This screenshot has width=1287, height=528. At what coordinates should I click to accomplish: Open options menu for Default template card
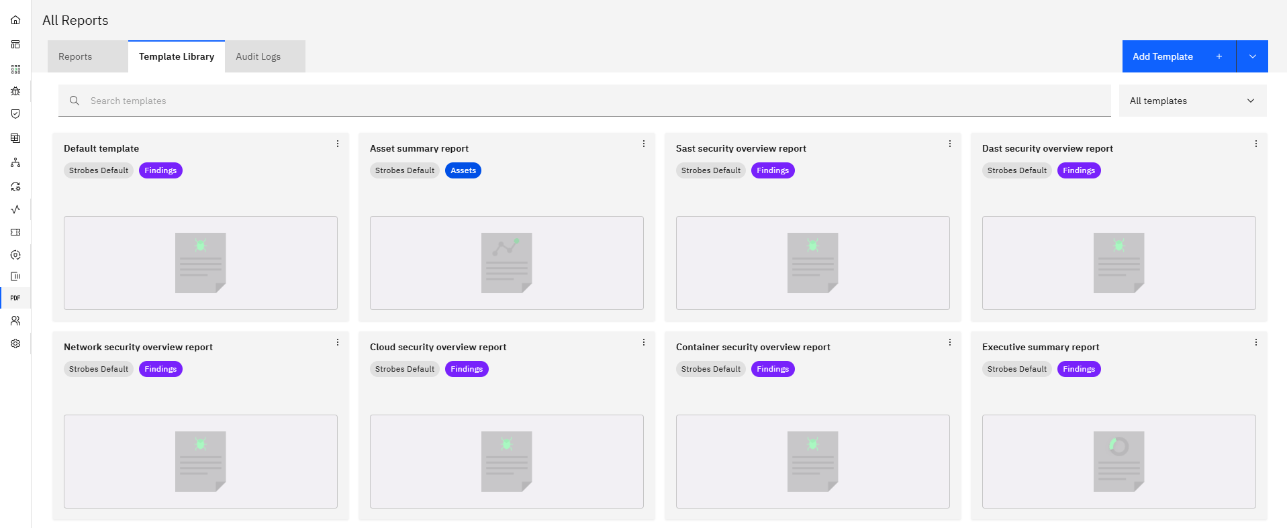tap(338, 144)
